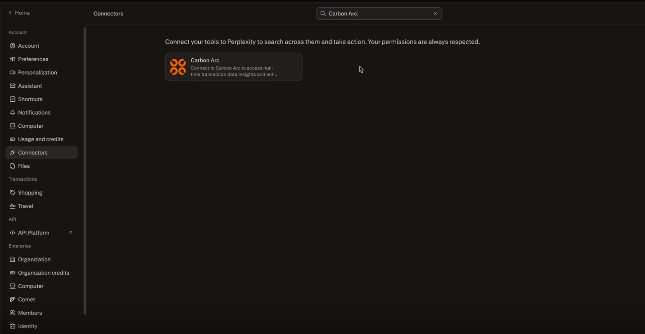Click the API section label
This screenshot has width=645, height=334.
click(12, 219)
